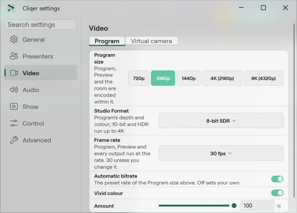Click the Cliqer settings title text
The image size is (297, 213).
coord(41,8)
